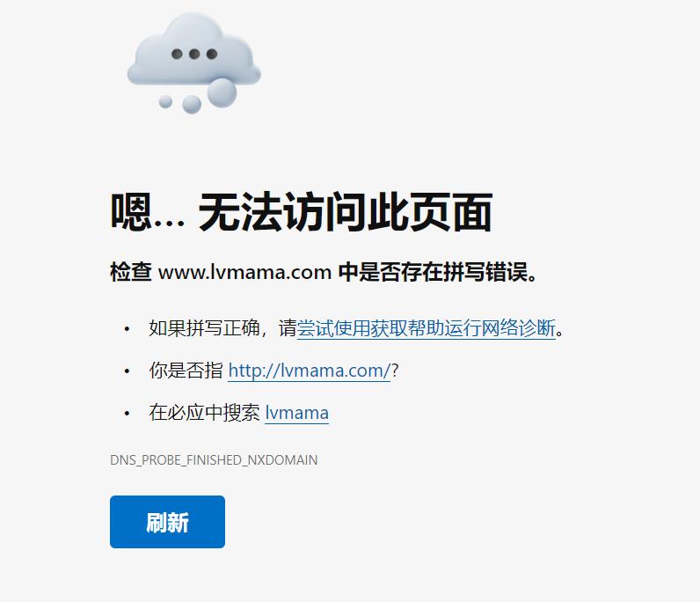Search Bing via the lvmama link
The height and width of the screenshot is (602, 700).
coord(297,413)
